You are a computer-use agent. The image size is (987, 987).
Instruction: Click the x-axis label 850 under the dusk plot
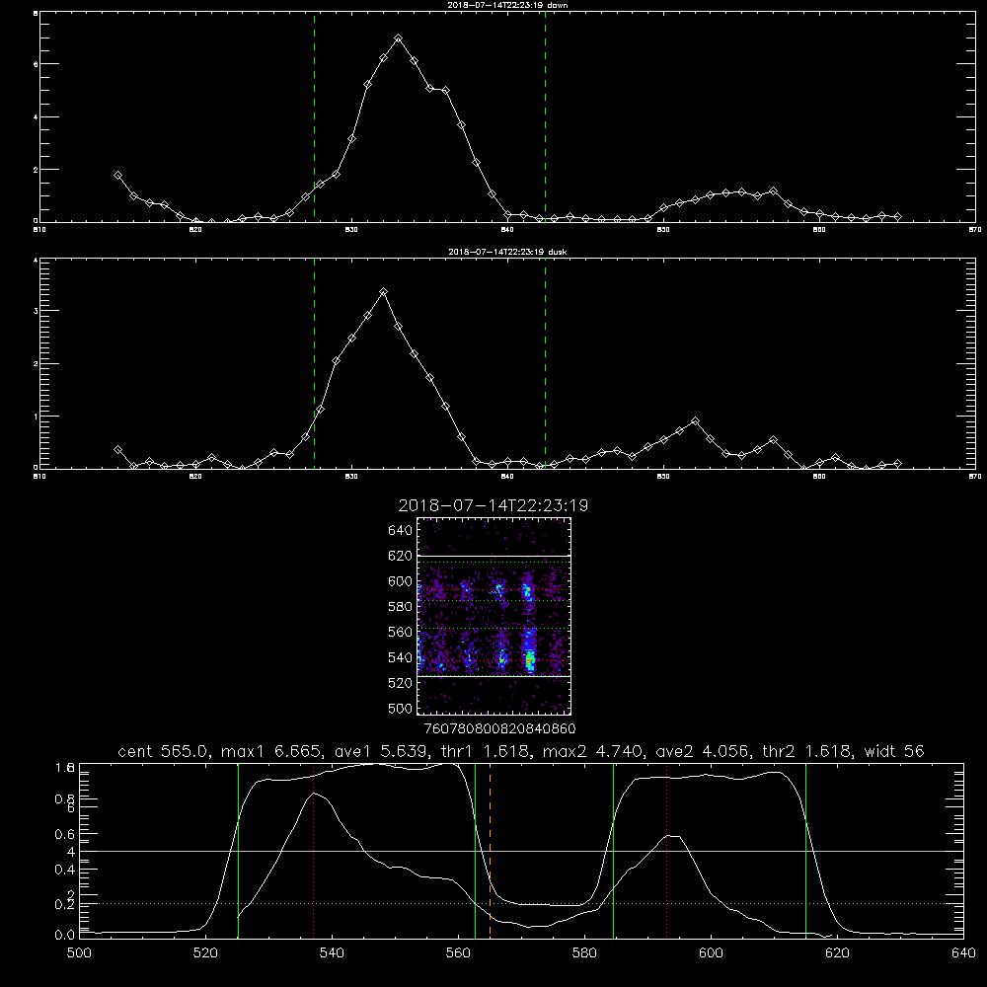[663, 477]
